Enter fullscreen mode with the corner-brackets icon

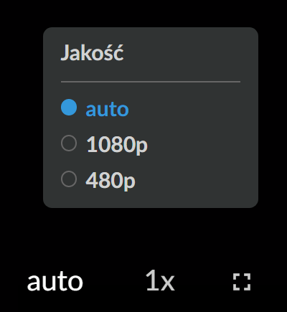242,282
